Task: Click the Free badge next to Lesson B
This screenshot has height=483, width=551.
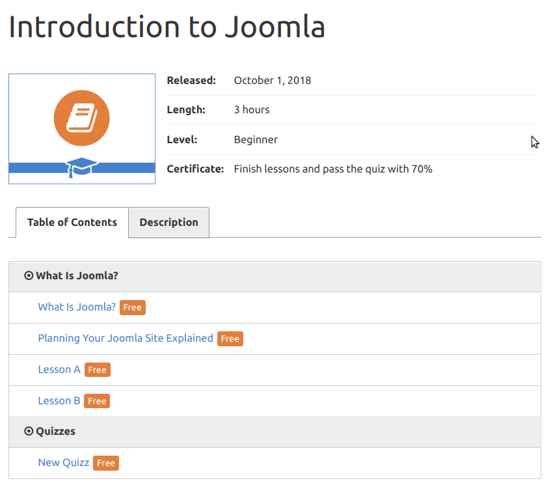Action: point(97,401)
